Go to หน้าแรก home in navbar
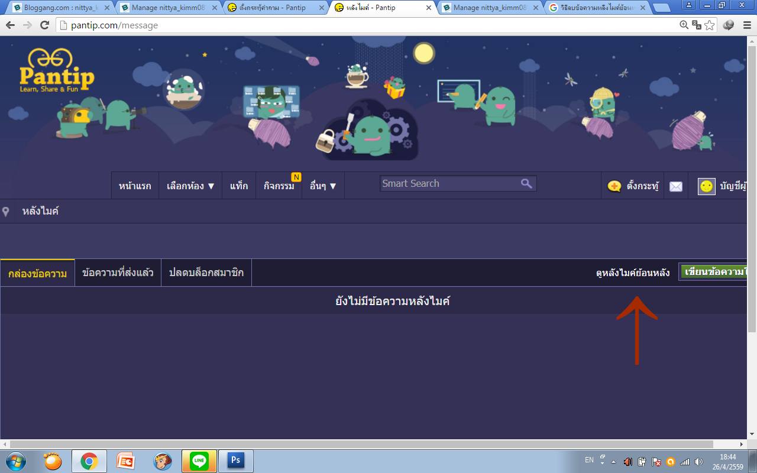 [x=135, y=186]
